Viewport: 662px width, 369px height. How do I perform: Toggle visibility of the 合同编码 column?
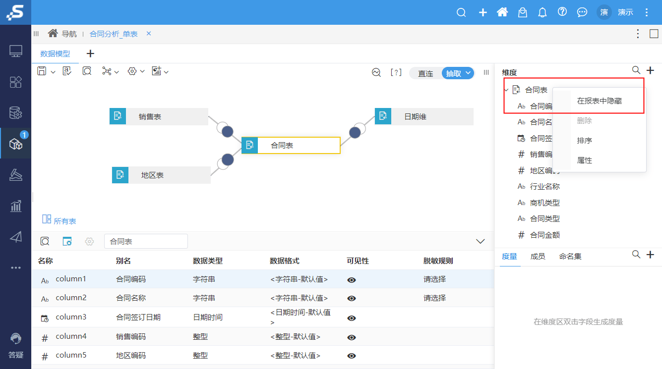351,280
